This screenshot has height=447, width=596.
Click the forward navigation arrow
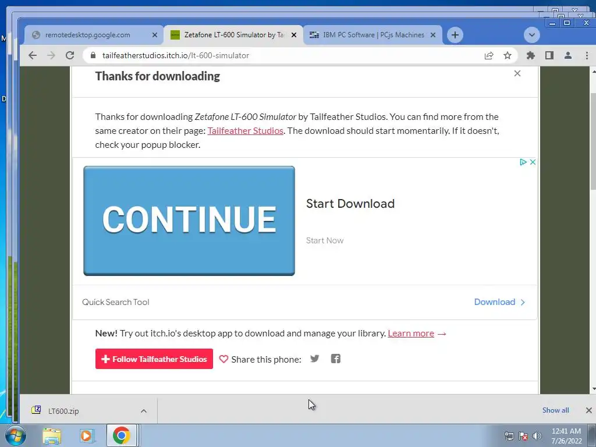[51, 55]
